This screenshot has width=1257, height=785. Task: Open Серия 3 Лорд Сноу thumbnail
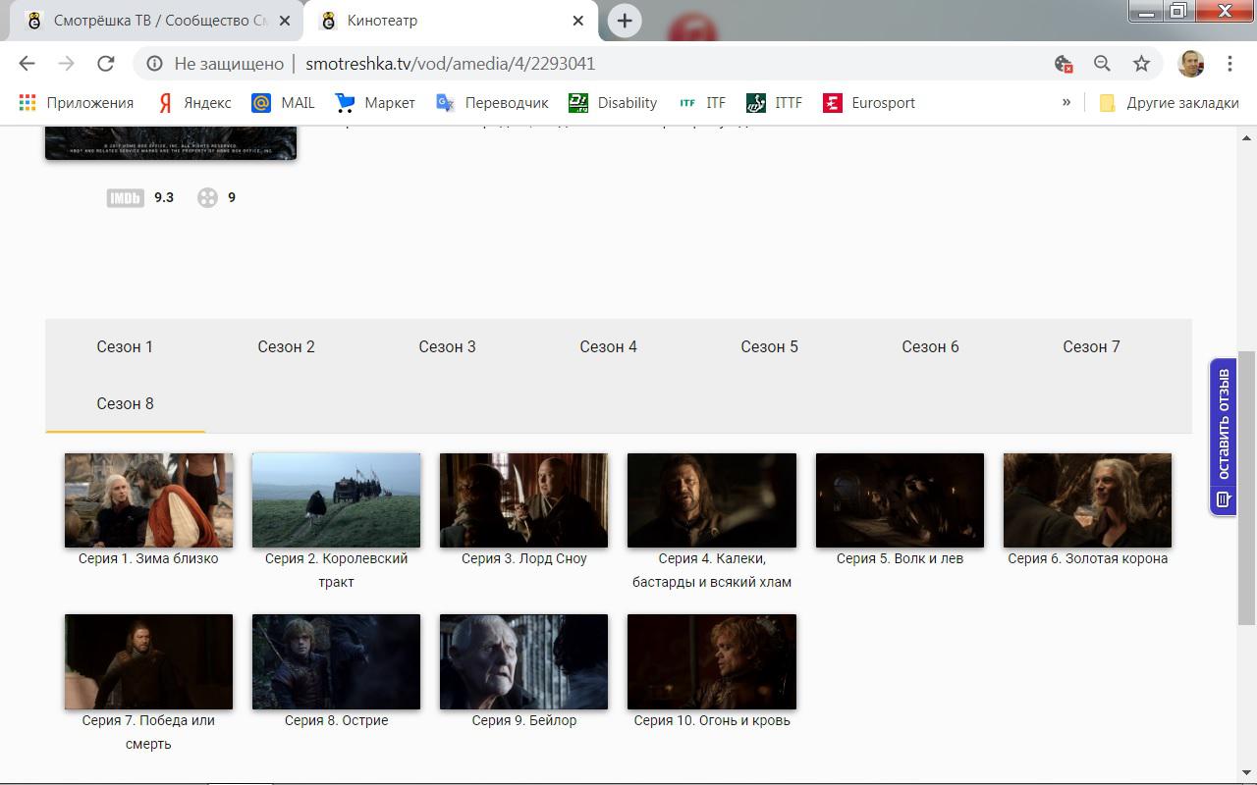[523, 500]
